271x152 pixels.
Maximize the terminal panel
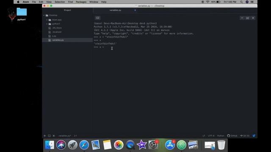point(247,18)
